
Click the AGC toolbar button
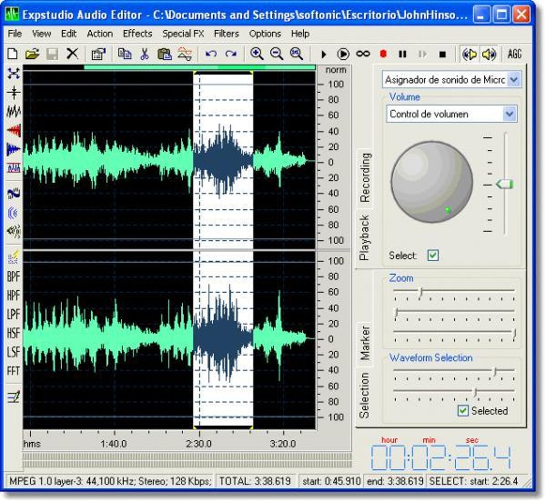pos(514,54)
